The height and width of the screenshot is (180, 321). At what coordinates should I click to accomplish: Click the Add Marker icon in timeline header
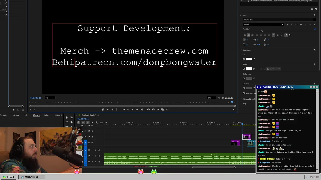click(x=92, y=122)
